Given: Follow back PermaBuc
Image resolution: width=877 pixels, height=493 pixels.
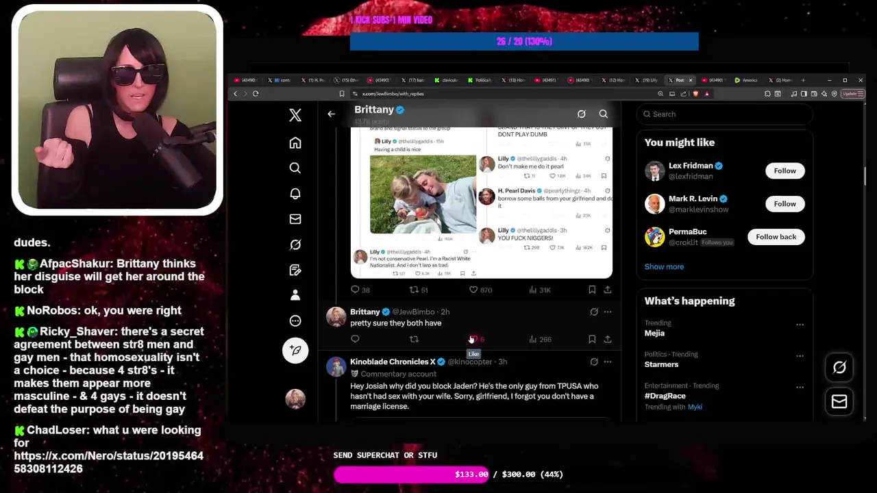Looking at the screenshot, I should tap(776, 237).
